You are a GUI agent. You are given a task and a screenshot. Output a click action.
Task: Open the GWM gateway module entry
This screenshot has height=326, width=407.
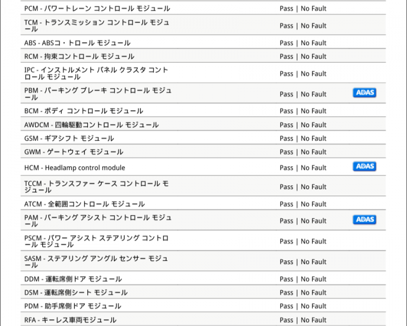click(203, 151)
